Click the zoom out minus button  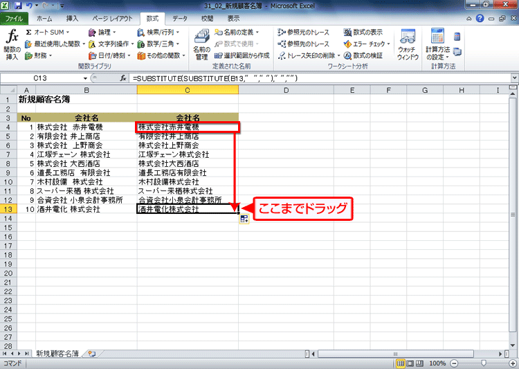[x=454, y=363]
